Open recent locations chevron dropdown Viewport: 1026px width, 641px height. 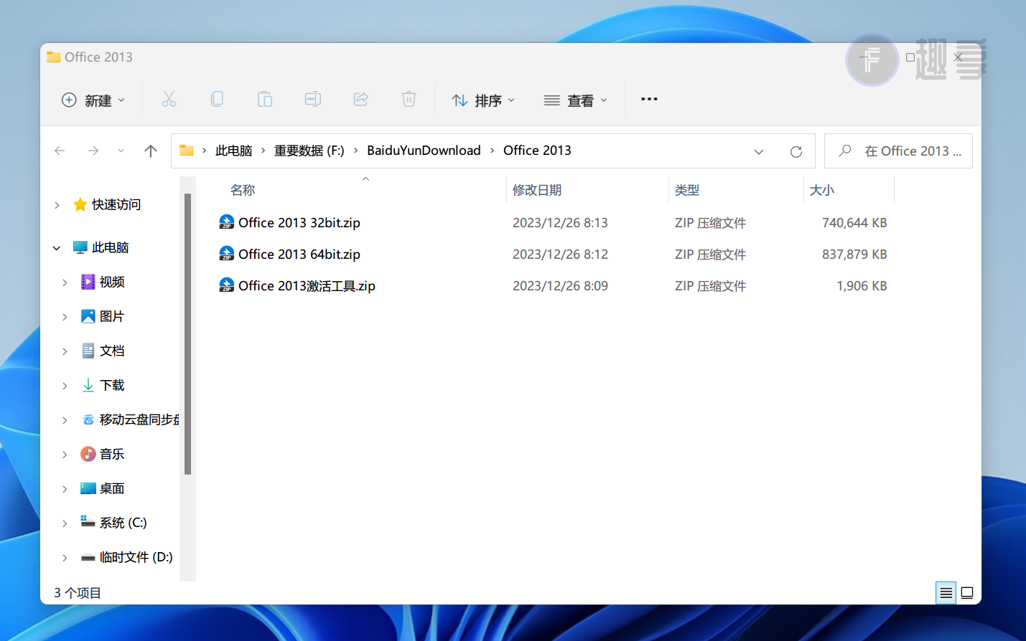tap(121, 151)
